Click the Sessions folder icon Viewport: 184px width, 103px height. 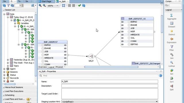8,72
